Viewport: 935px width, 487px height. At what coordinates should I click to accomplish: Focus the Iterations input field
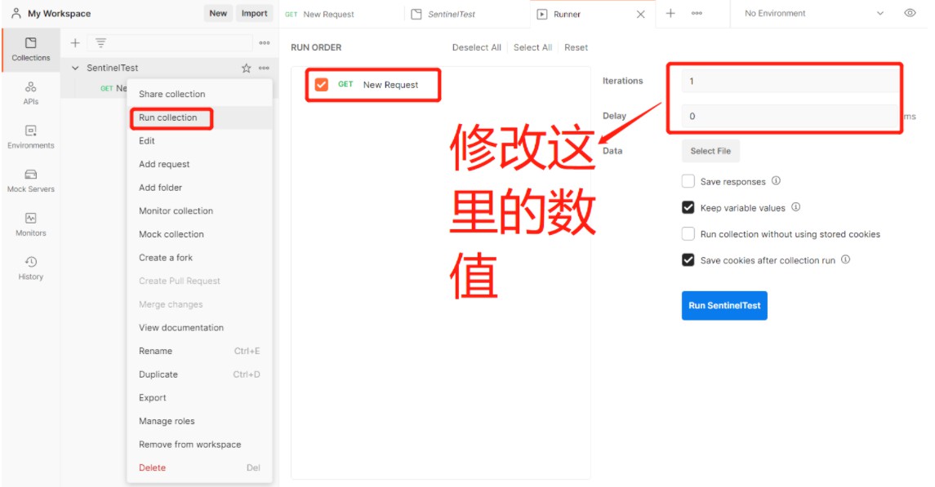click(790, 81)
